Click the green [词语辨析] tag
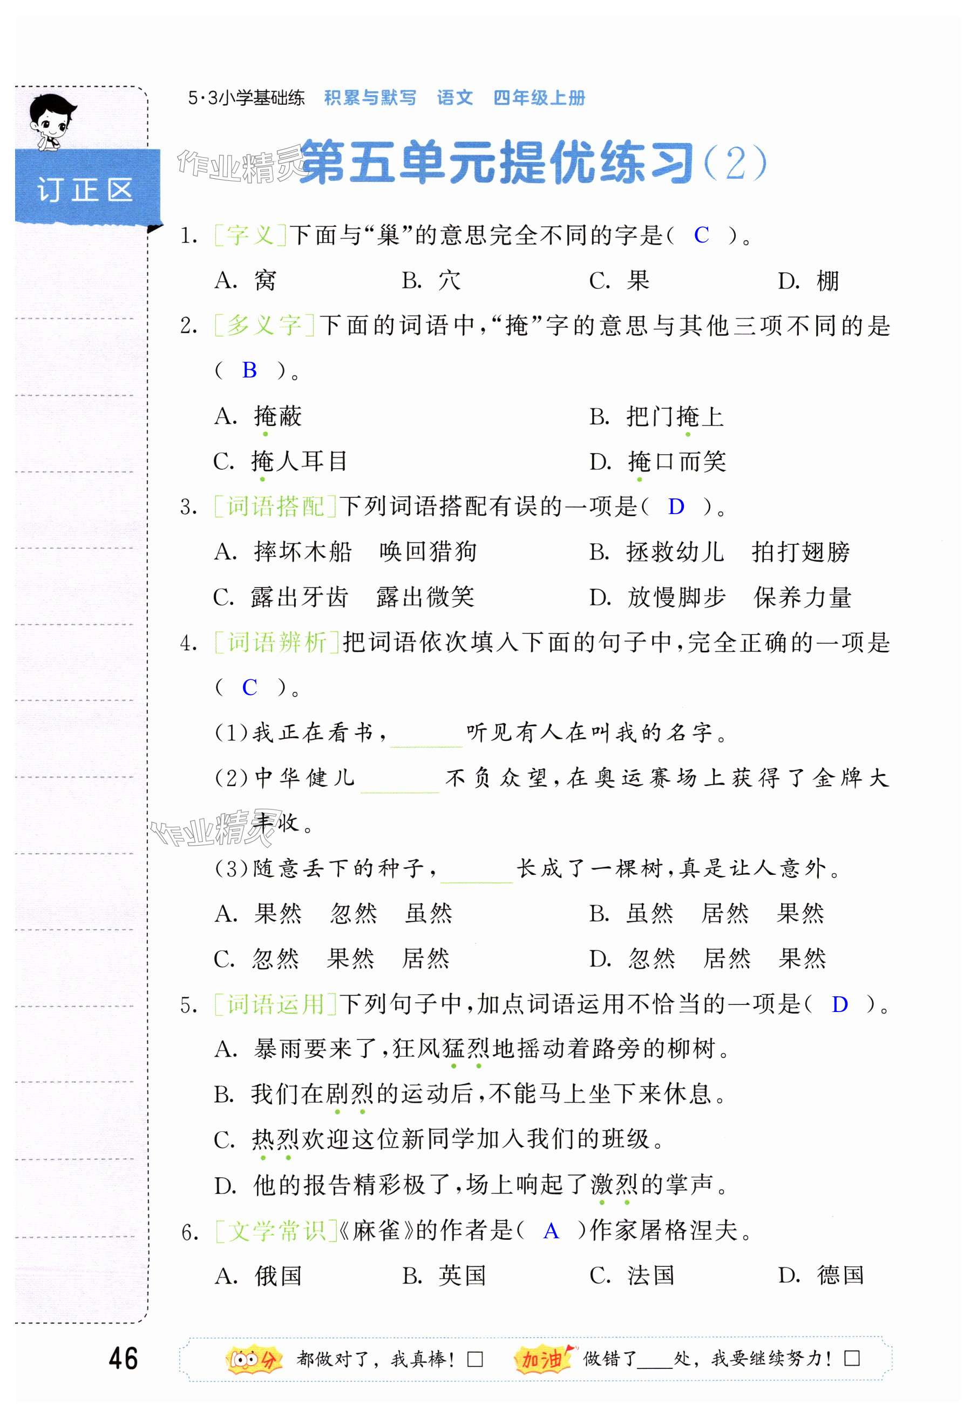The height and width of the screenshot is (1417, 977). click(277, 643)
